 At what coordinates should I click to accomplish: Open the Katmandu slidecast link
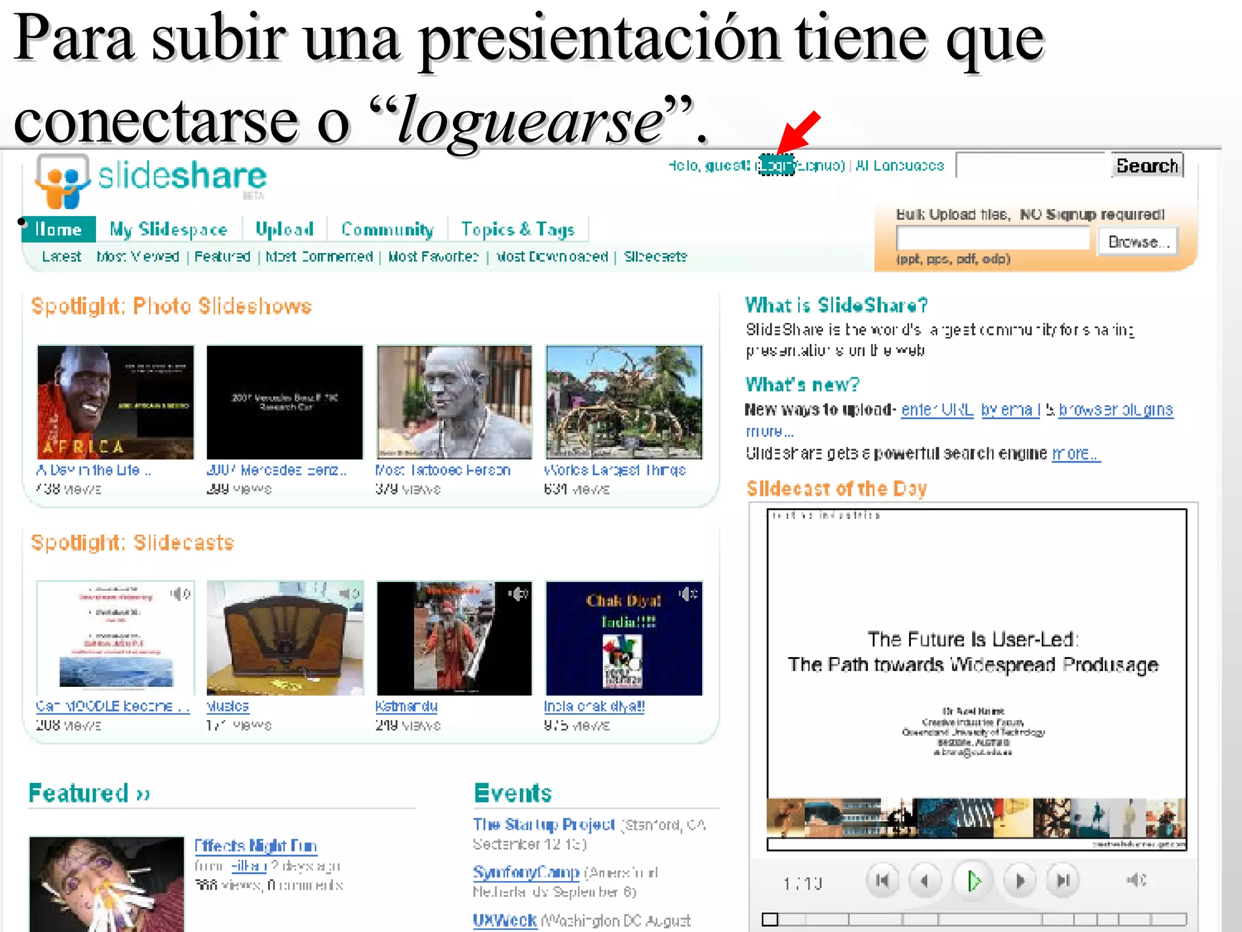(406, 706)
